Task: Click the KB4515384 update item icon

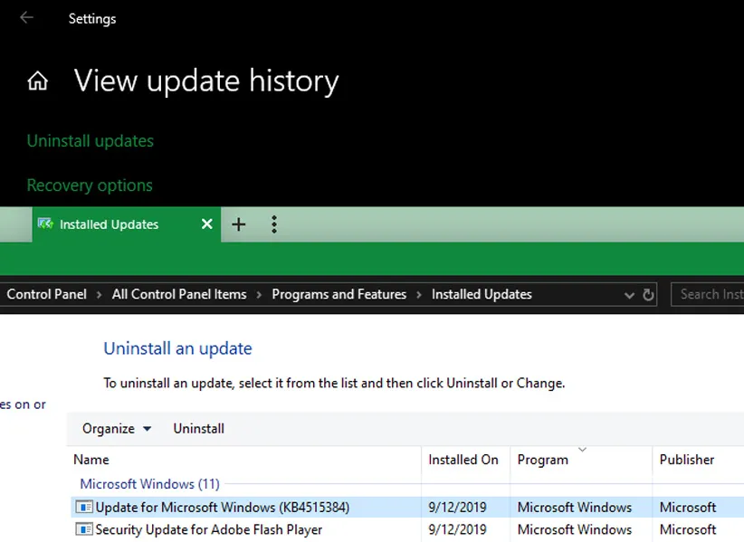Action: [x=84, y=508]
